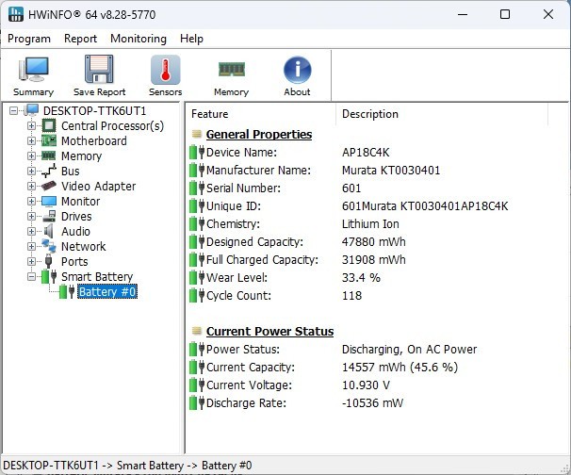Click the Bus tree node icon

49,171
